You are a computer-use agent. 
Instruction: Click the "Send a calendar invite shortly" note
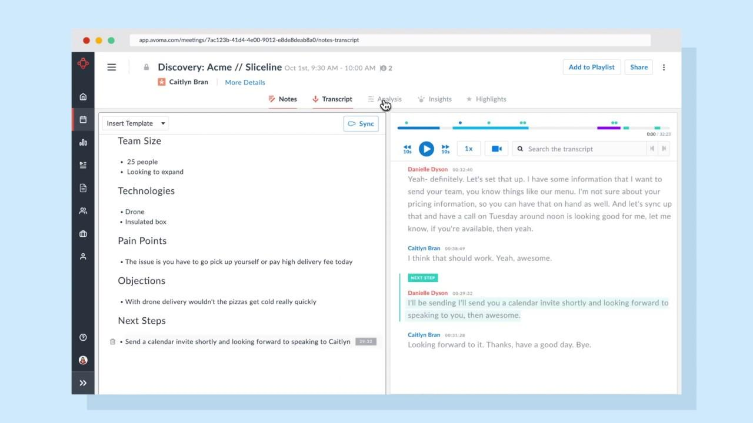238,341
